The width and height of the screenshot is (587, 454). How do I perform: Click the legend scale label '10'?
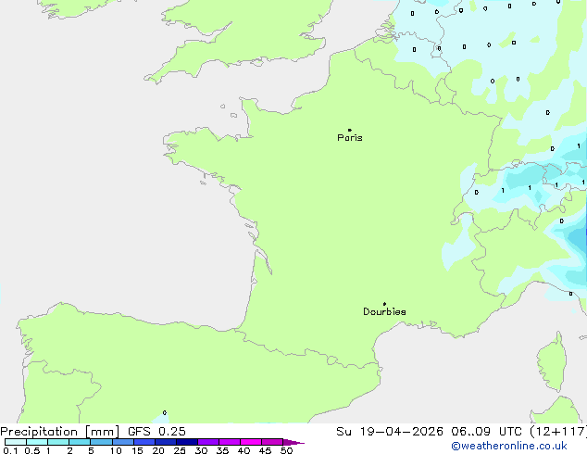116,450
